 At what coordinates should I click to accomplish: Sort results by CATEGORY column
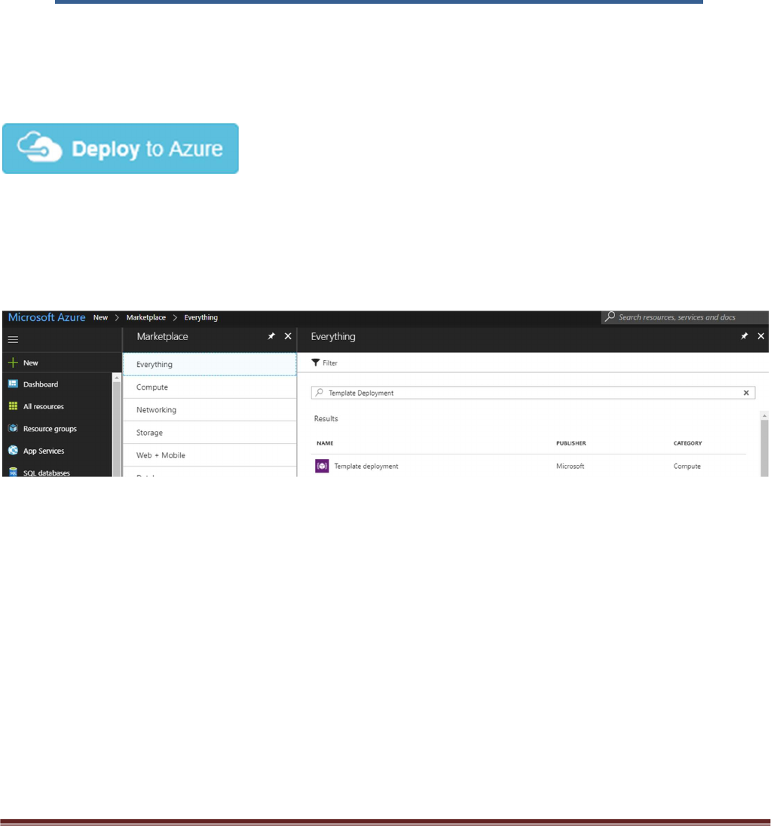(687, 443)
